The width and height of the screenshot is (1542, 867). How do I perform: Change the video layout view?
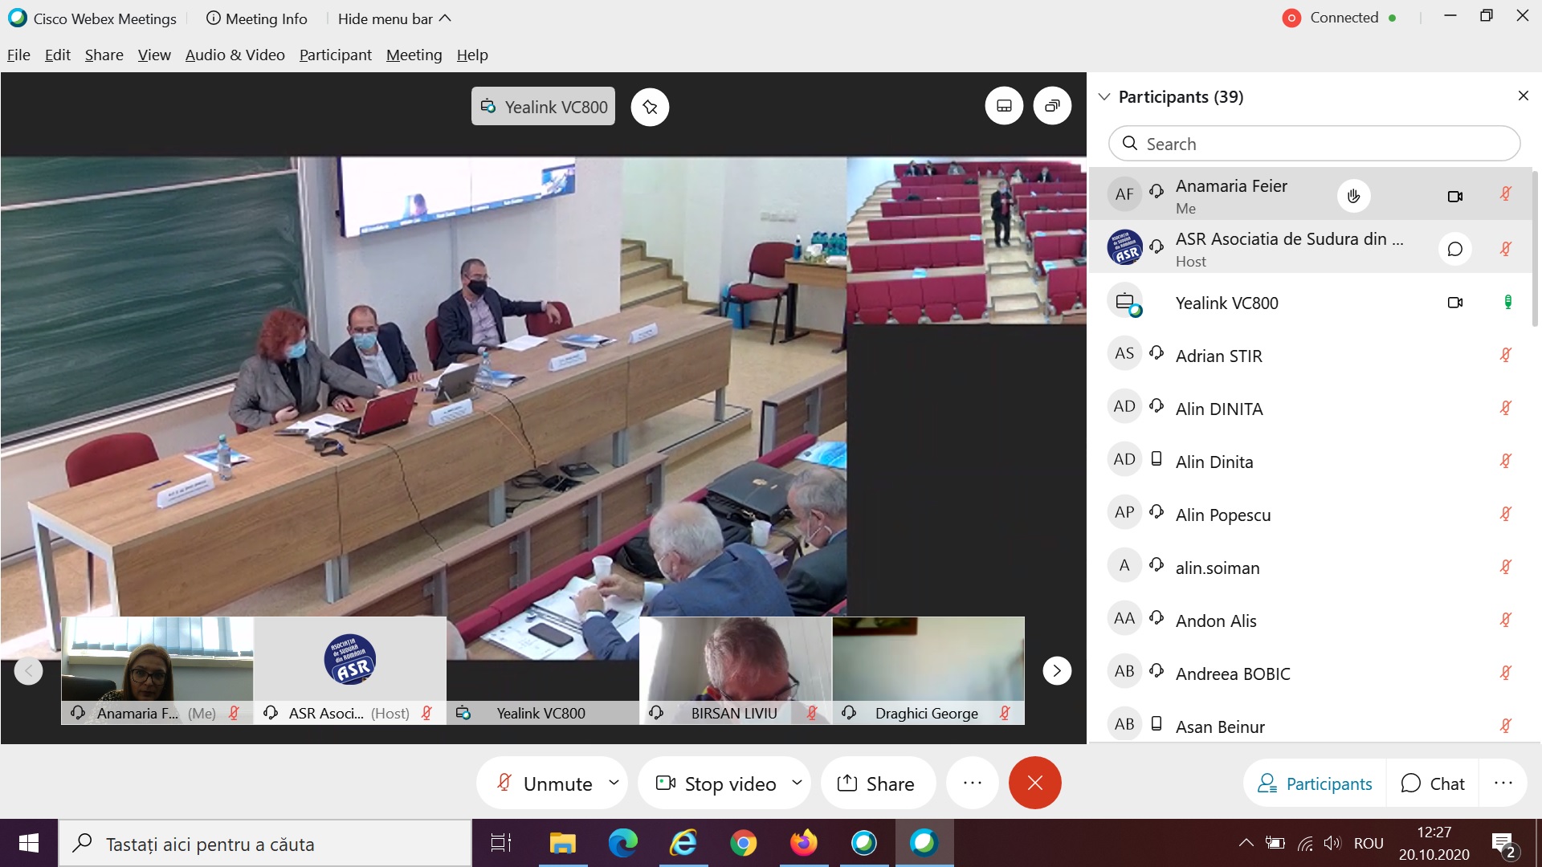point(1004,106)
